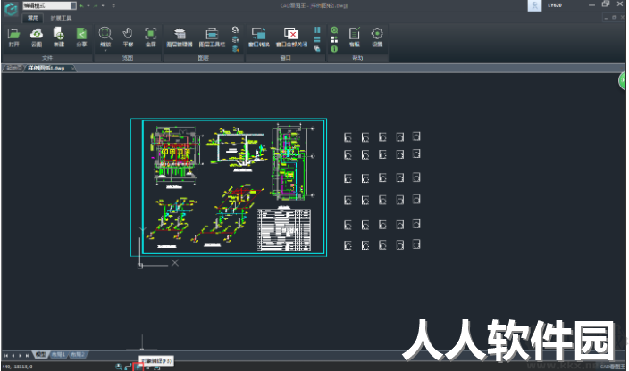Tile windows vertically with two-bar icon
Image resolution: width=629 pixels, height=371 pixels.
317,29
